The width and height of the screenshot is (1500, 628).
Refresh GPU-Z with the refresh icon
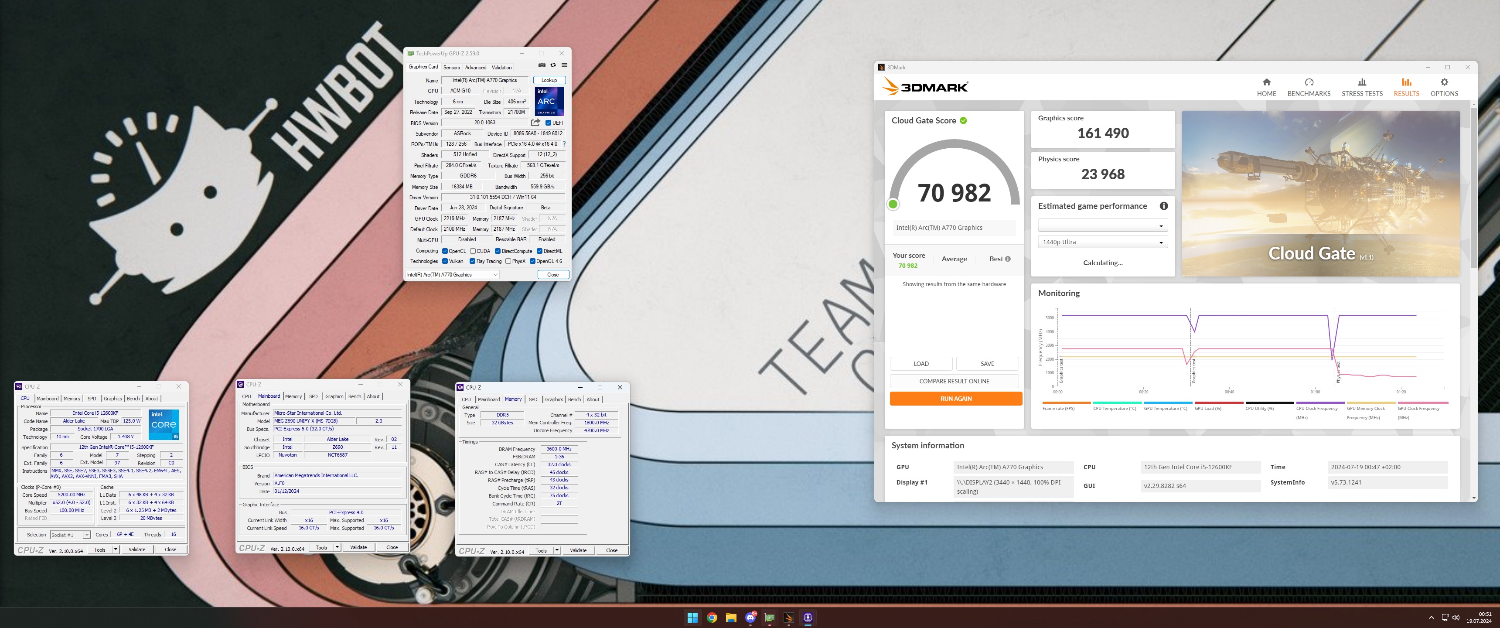[552, 65]
